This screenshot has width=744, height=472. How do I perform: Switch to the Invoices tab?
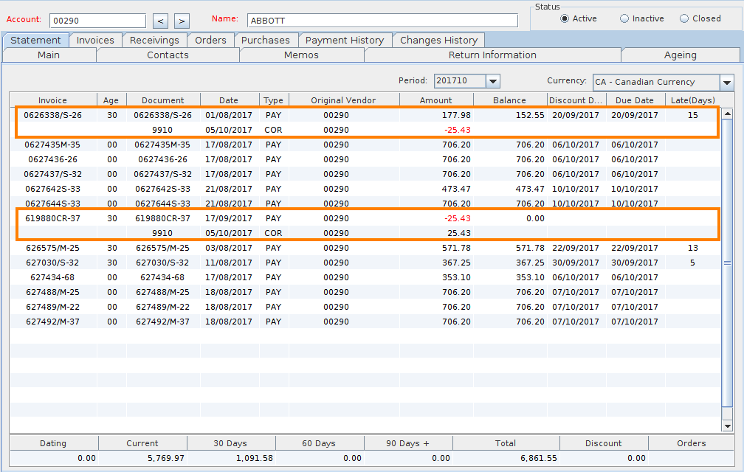tap(95, 40)
